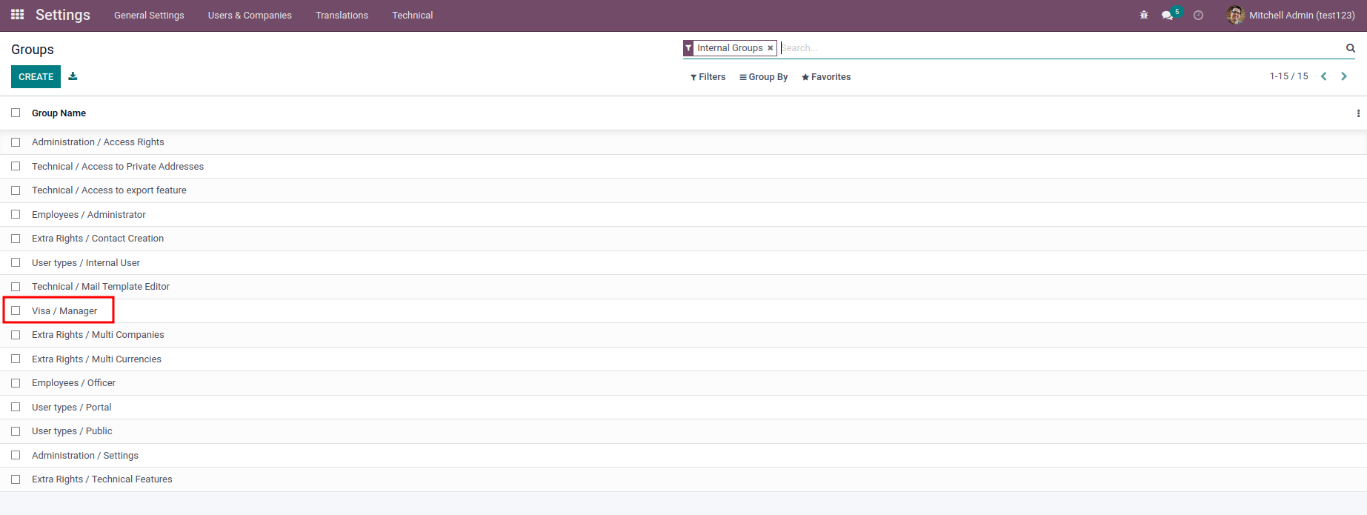This screenshot has width=1367, height=515.
Task: Check User types / Public checkbox
Action: [16, 431]
